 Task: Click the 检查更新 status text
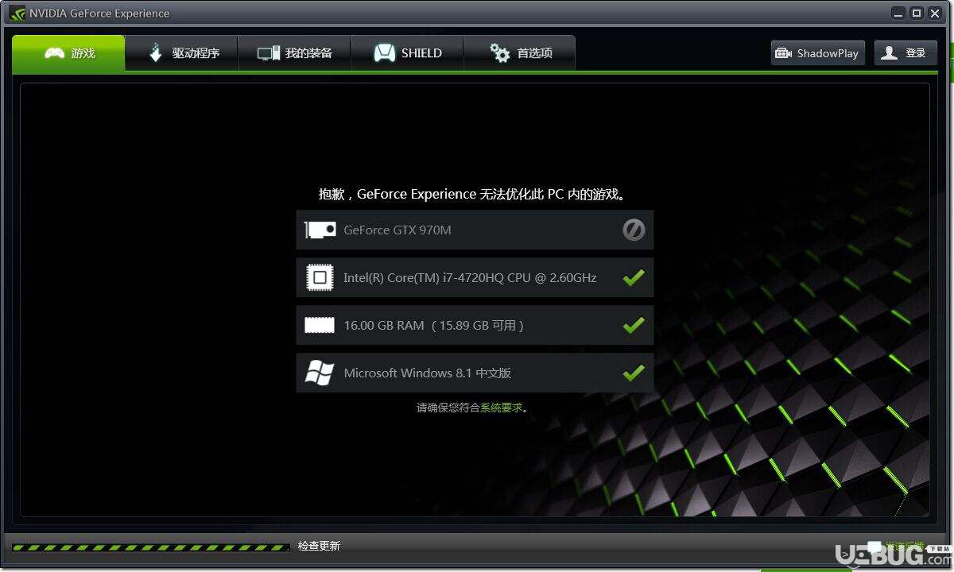point(319,546)
